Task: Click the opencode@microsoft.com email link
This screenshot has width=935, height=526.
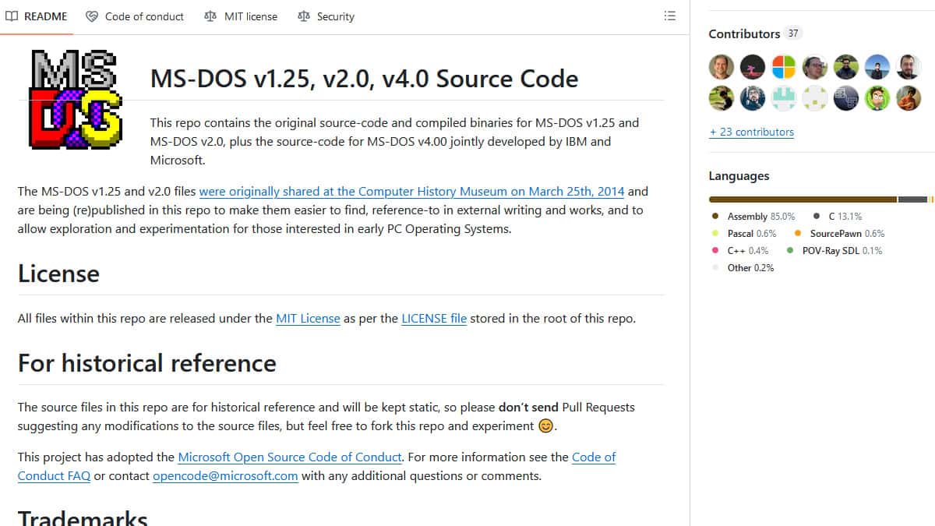Action: click(x=225, y=475)
